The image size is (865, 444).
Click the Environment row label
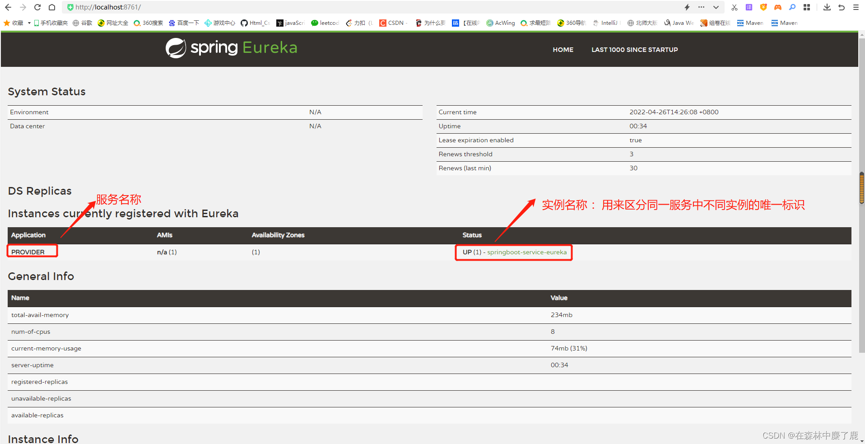pos(29,112)
